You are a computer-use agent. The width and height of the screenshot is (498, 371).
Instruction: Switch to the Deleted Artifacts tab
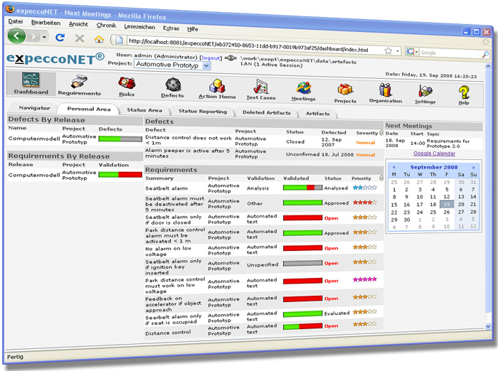[x=266, y=112]
